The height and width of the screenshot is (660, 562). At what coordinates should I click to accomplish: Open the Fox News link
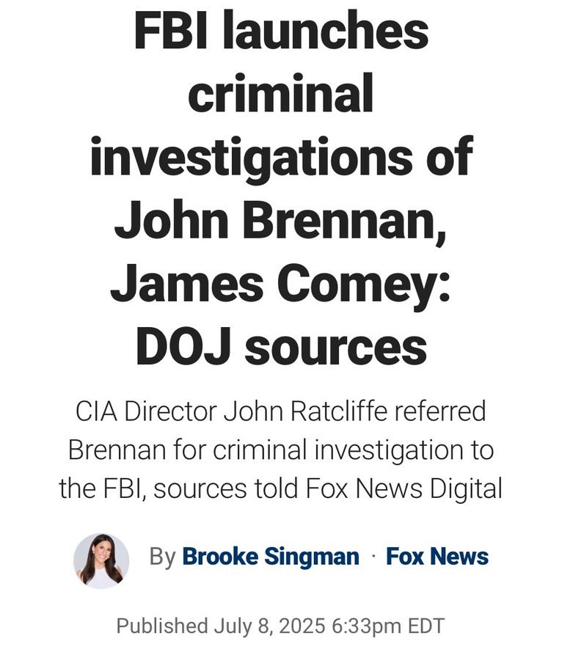437,557
